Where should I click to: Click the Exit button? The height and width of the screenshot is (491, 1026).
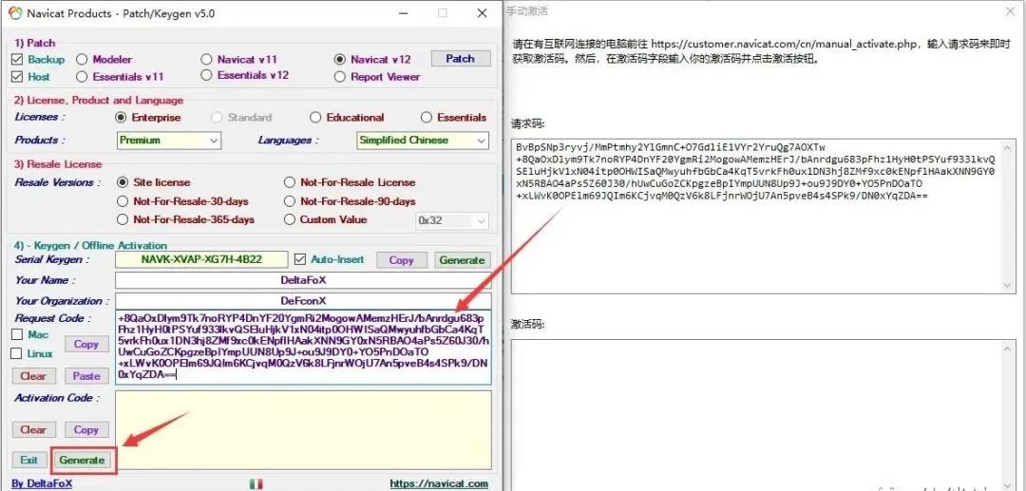tap(28, 460)
